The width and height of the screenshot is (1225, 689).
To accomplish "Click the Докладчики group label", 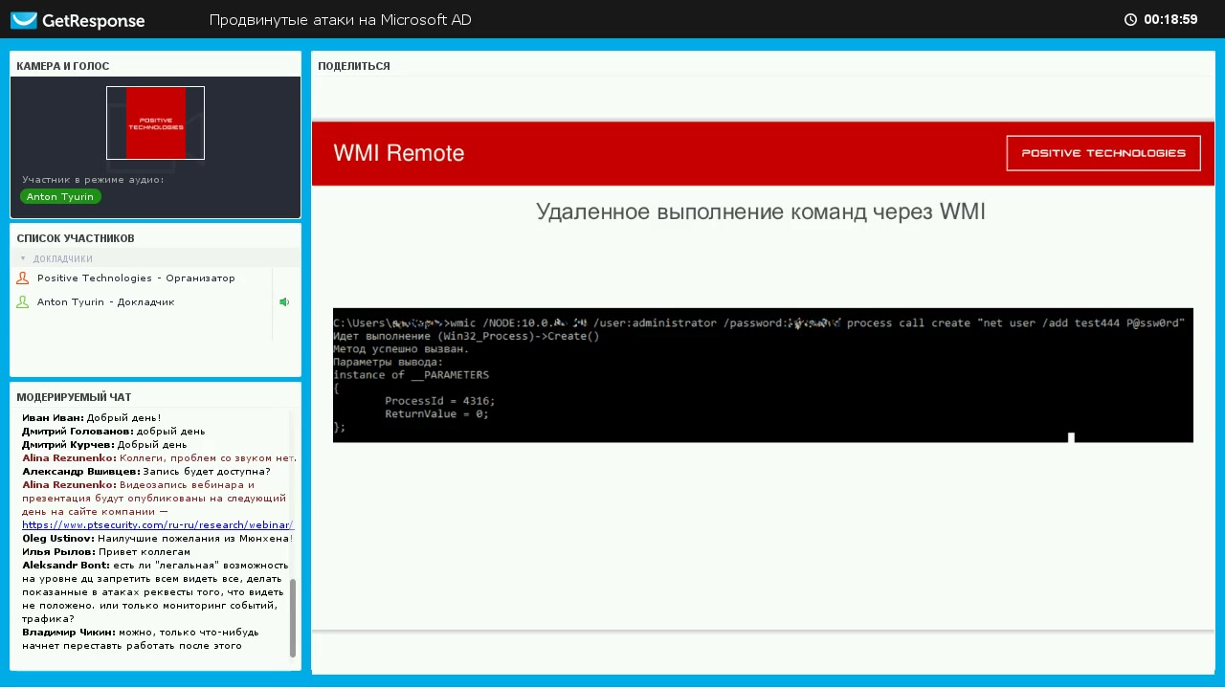I will pos(63,259).
